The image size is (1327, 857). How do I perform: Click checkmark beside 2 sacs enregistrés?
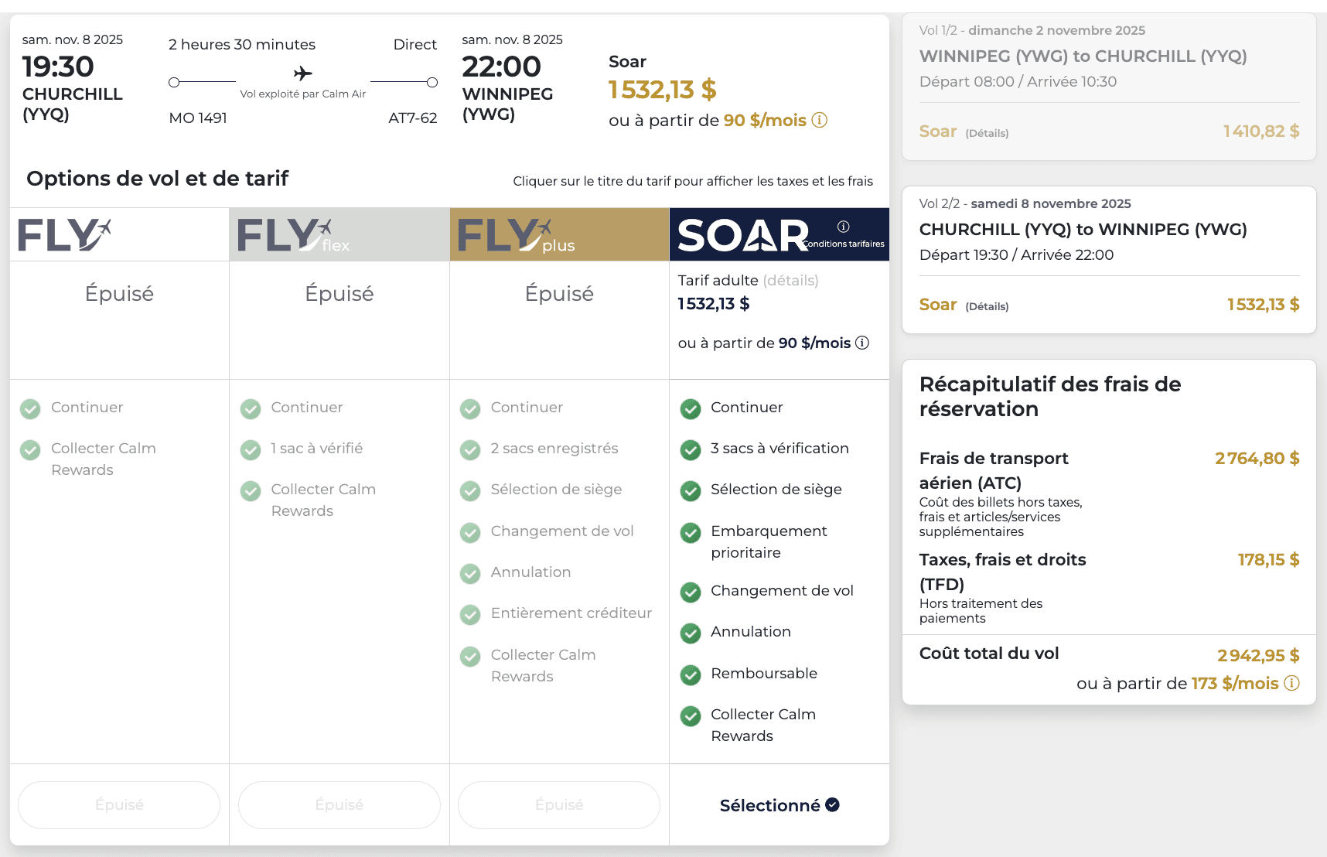(470, 449)
